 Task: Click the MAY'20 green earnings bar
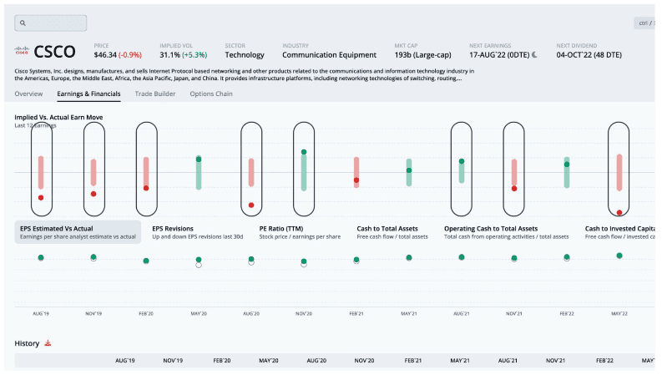[x=199, y=175]
